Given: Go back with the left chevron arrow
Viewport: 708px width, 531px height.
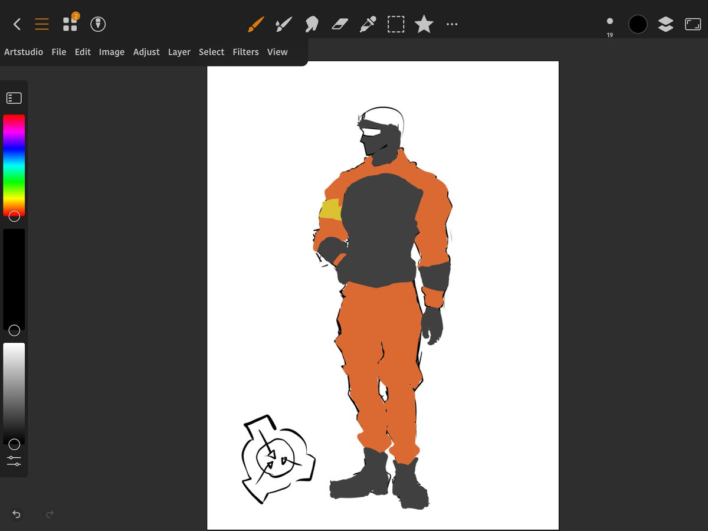Looking at the screenshot, I should [17, 24].
